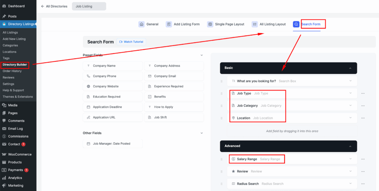Collapse Other Fields section
Viewport: 379px width, 191px height.
202,133
